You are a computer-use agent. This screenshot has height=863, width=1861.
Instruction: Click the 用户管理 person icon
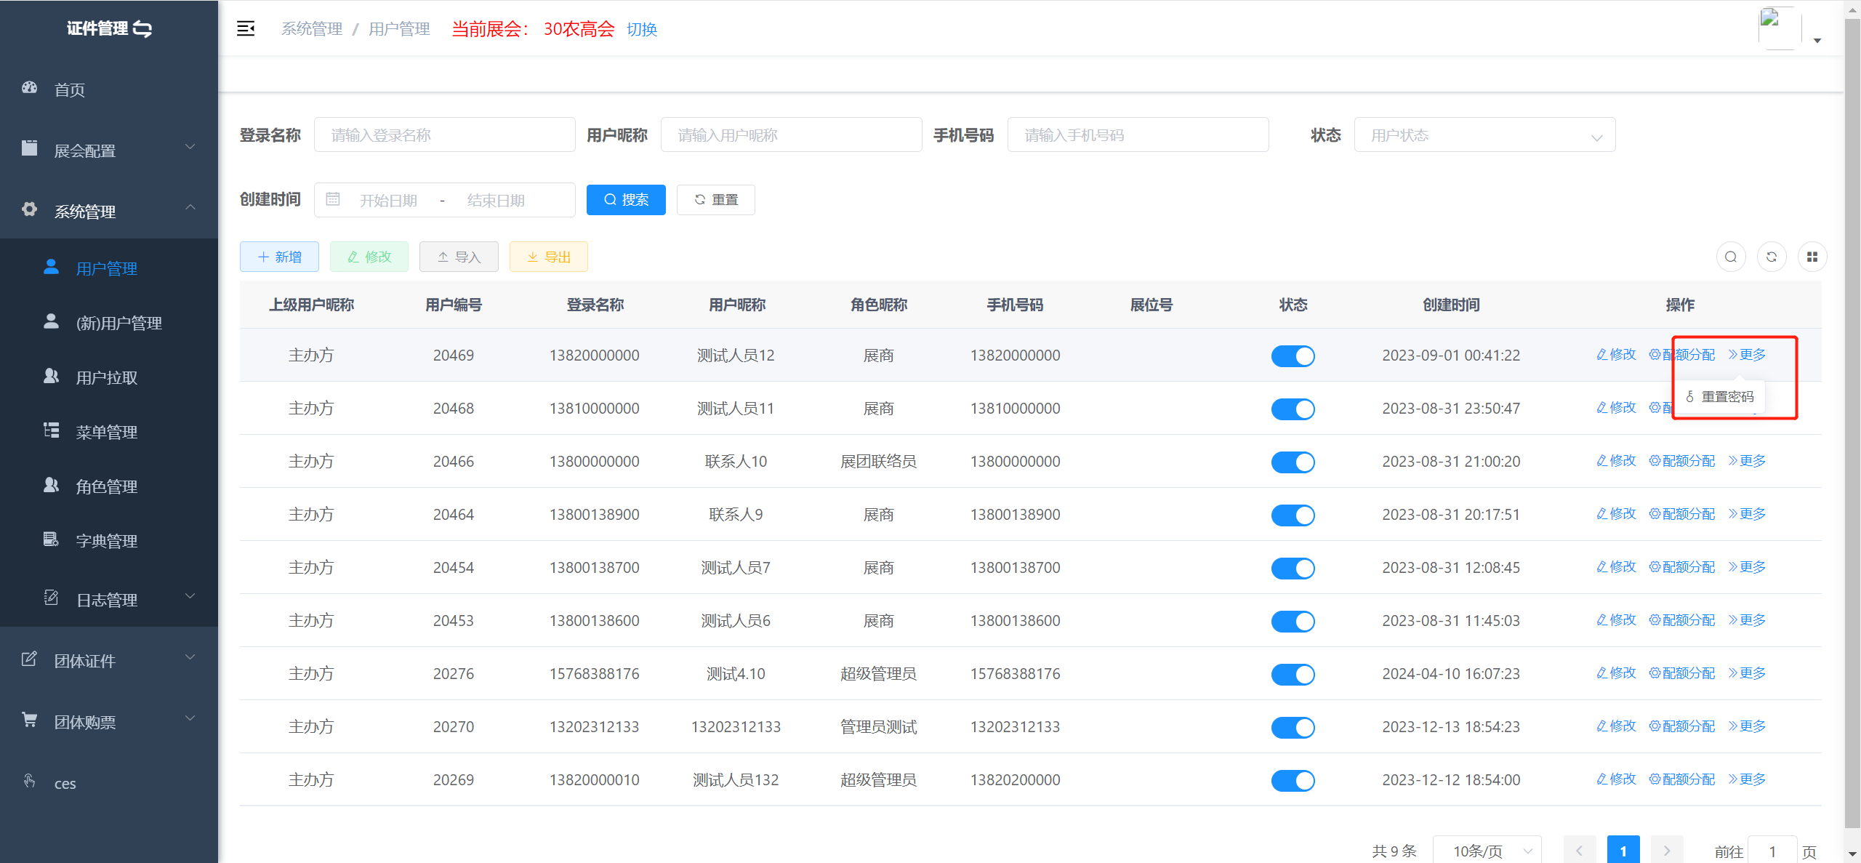pos(51,267)
